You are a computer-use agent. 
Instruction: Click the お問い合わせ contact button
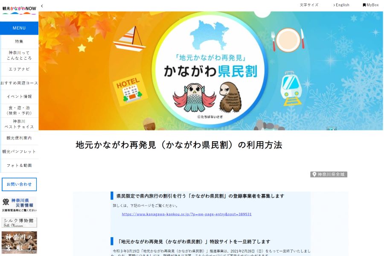point(19,184)
